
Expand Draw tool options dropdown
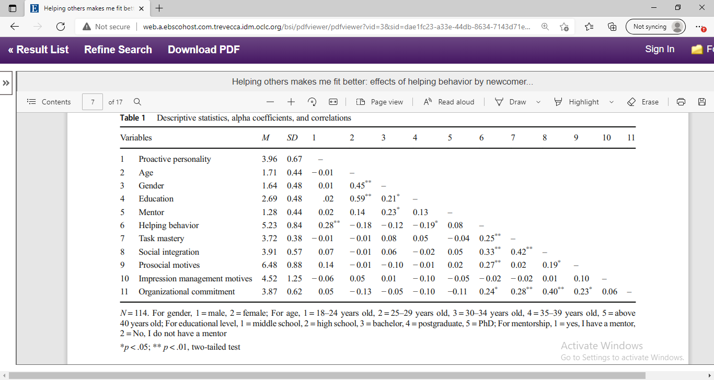point(538,102)
